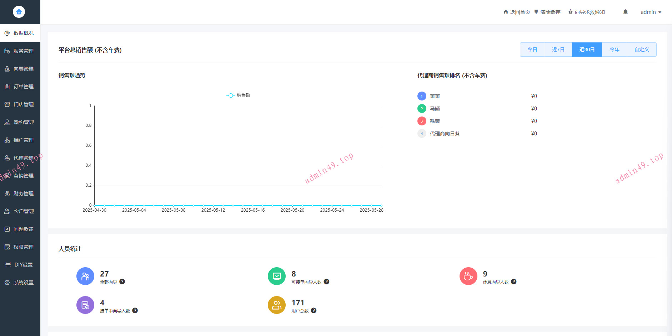Click the red coffee cup resting-guides icon
Viewport: 672px width, 336px height.
(468, 276)
